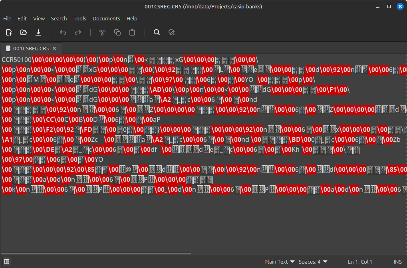Screen dimensions: 407x268
Task: Save the current file using toolbar icon
Action: (38, 32)
